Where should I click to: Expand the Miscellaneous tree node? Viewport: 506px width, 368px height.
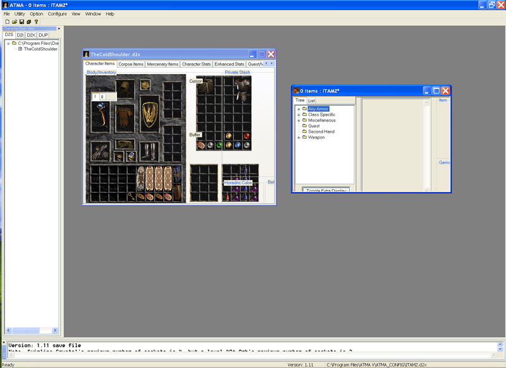299,121
